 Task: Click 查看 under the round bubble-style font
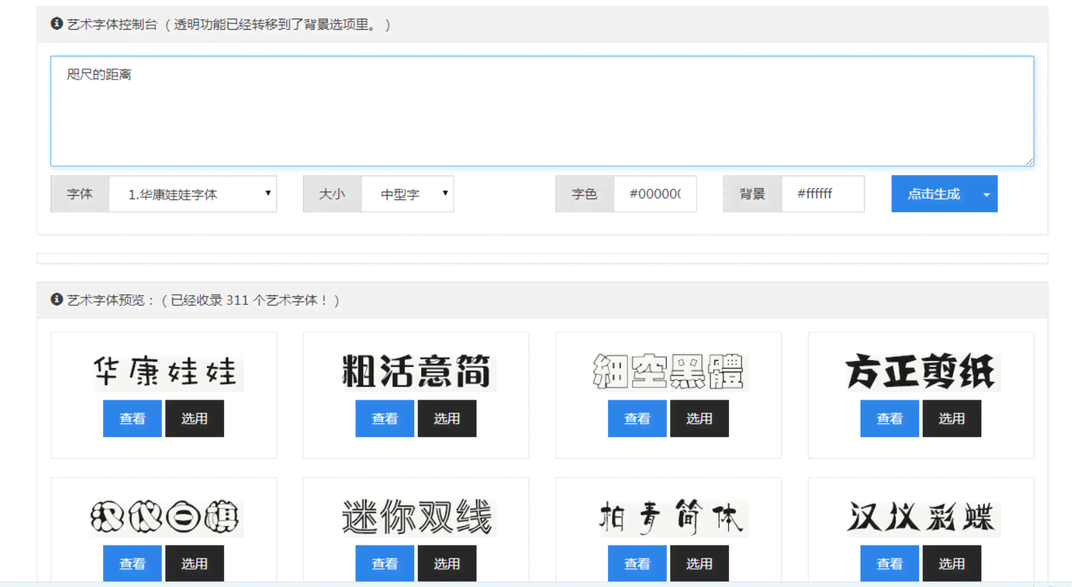(132, 563)
